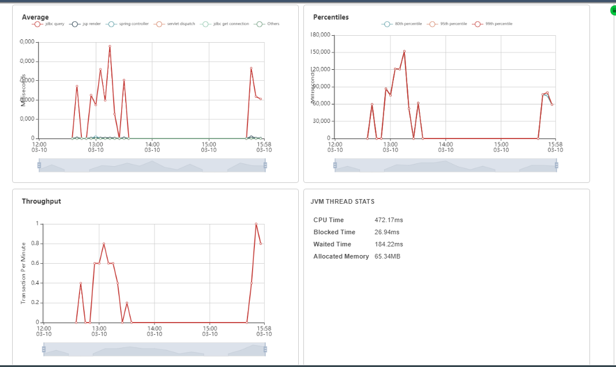
Task: Click the servlet dispatch legend marker
Action: tap(158, 24)
